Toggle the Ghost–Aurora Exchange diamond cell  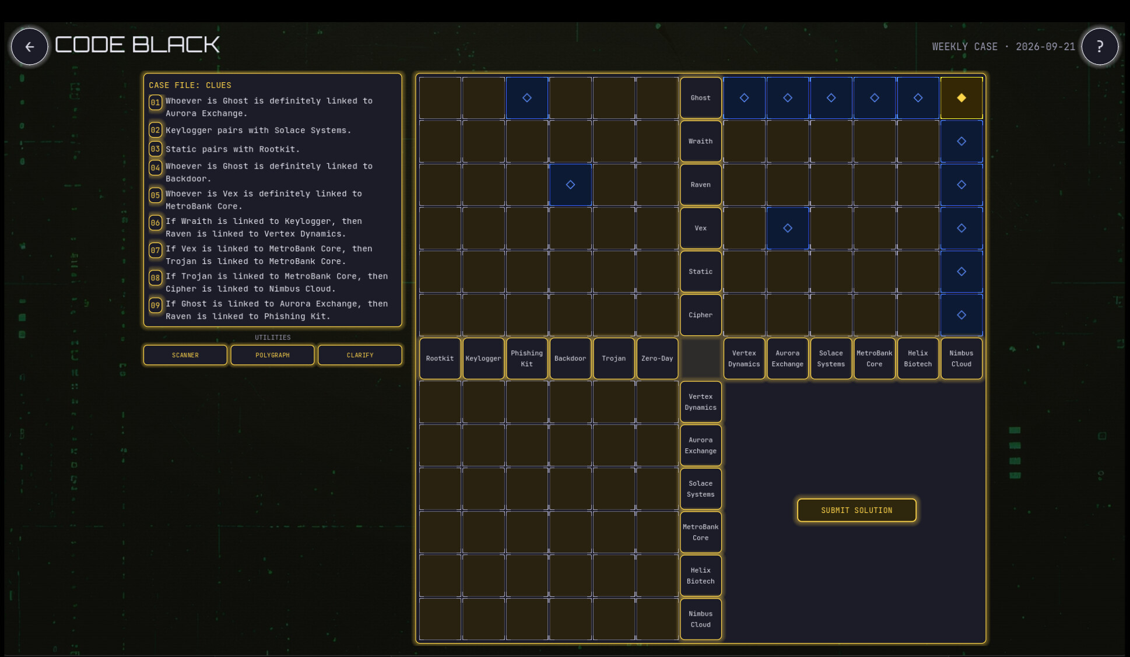click(788, 98)
